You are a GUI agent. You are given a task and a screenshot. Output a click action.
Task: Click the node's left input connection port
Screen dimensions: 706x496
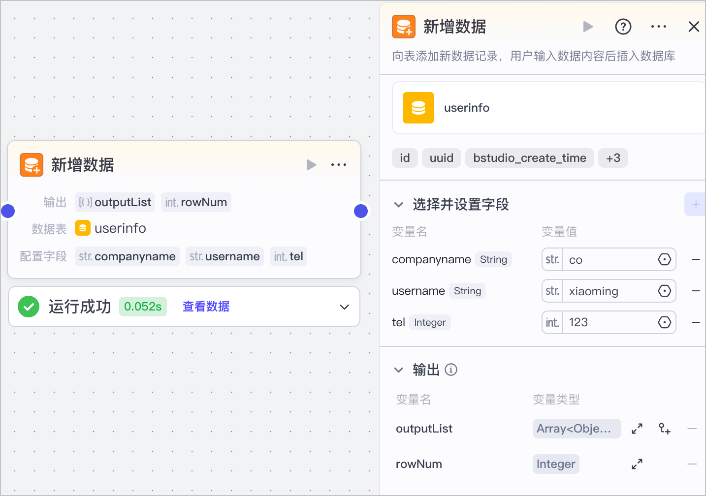tap(8, 211)
